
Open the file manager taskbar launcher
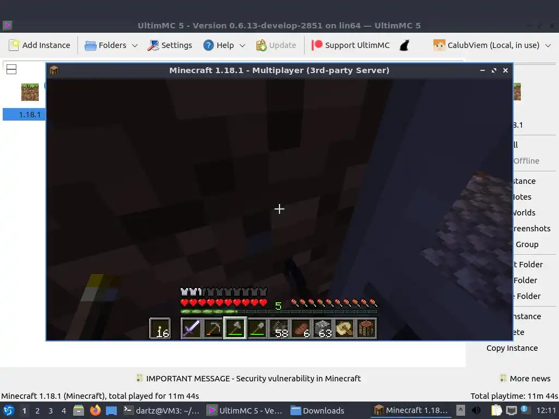(79, 410)
